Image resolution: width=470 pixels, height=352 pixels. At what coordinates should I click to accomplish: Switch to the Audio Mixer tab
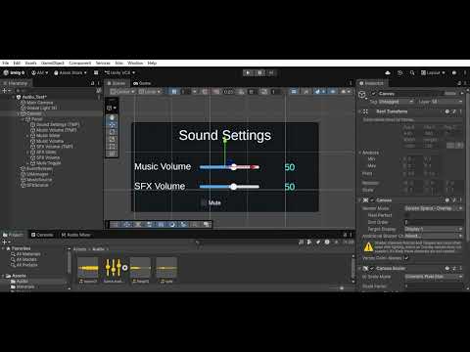tap(75, 235)
